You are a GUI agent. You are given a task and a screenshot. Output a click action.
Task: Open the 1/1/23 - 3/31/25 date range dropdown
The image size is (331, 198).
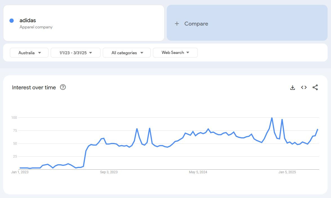75,53
